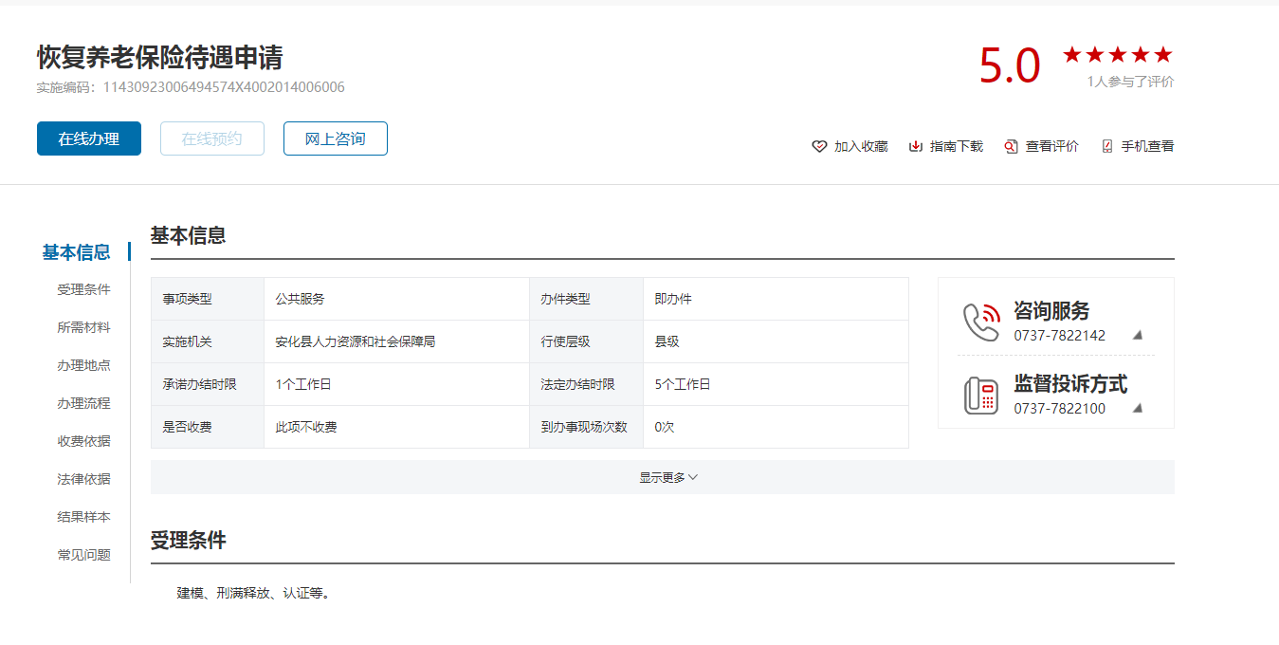Click the 监督投诉方式 desk phone icon
Screen dimensions: 1279x645
point(982,396)
